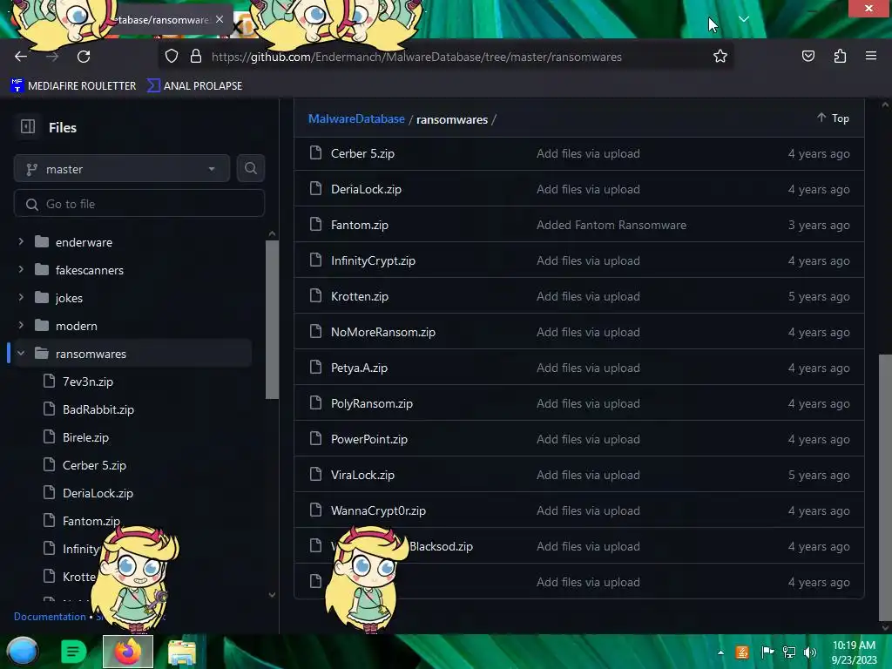Image resolution: width=892 pixels, height=669 pixels.
Task: Open the volume speaker tray icon
Action: click(x=809, y=652)
